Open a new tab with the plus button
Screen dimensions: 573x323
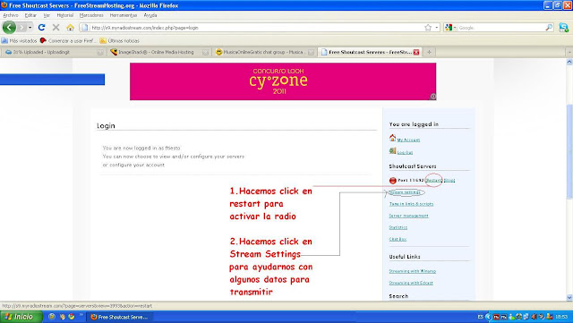click(x=429, y=52)
